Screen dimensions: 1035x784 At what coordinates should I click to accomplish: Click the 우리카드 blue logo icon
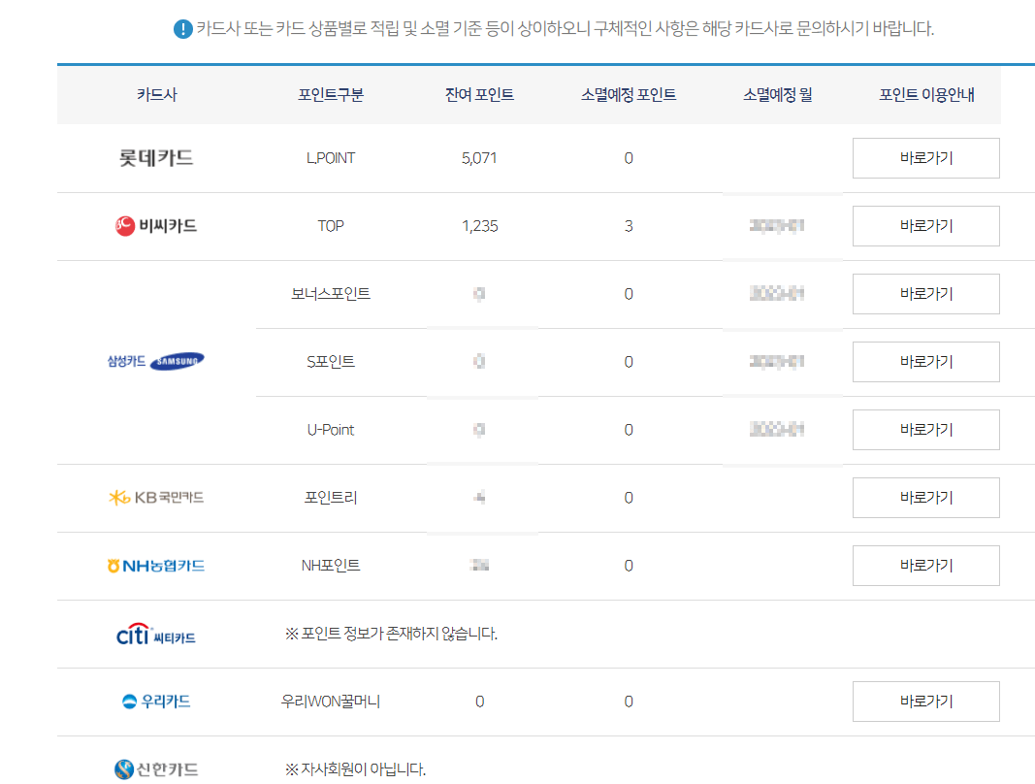click(x=127, y=701)
